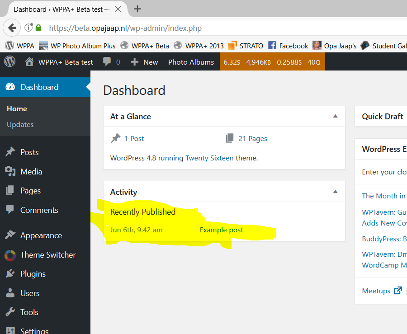Open the Plugins menu
Screen dimensions: 407x334
pos(45,274)
